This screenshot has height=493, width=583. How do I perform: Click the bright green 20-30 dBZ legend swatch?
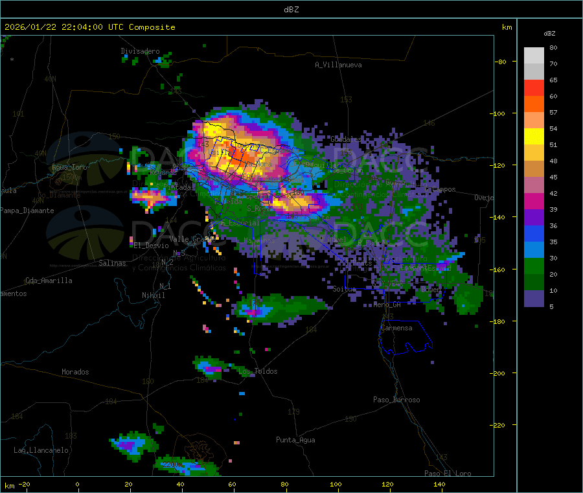[534, 266]
